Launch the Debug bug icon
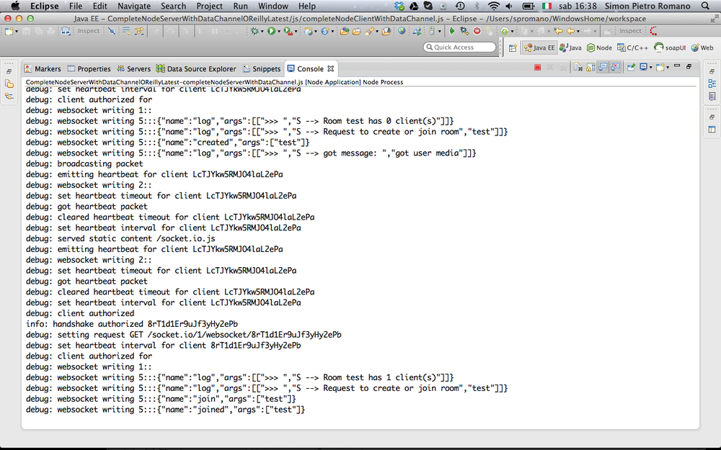 (254, 31)
